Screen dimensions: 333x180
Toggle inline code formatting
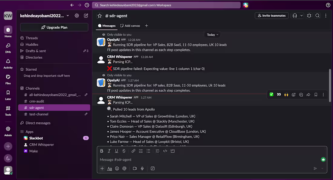click(x=165, y=151)
